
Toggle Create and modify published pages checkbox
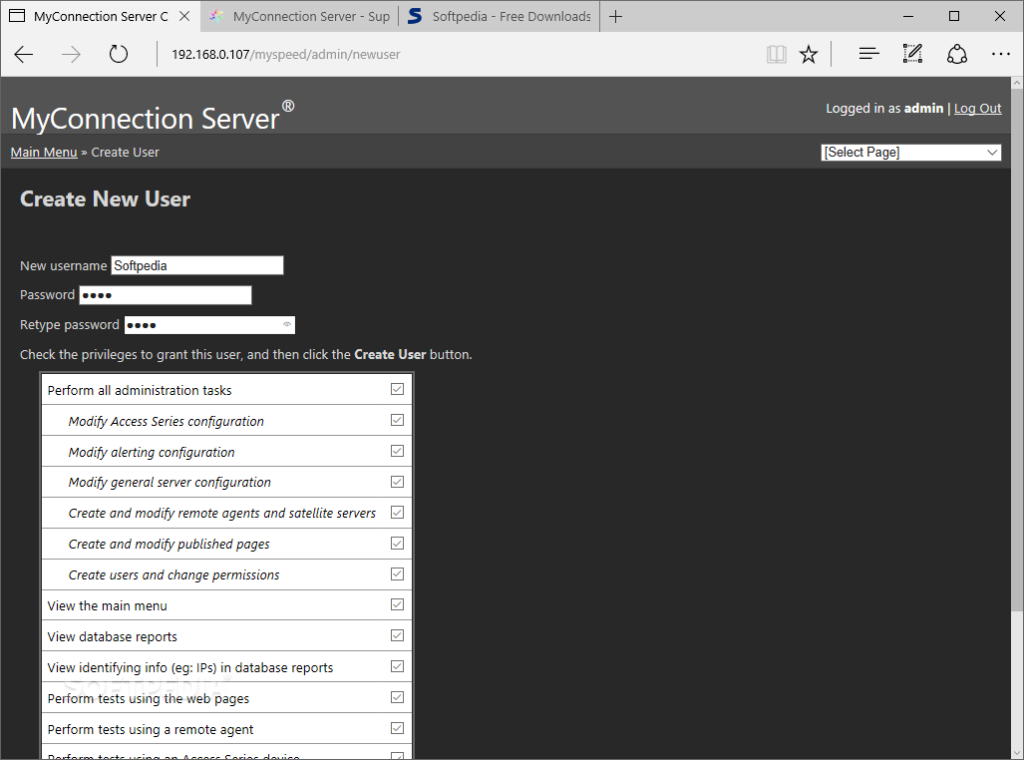tap(397, 543)
